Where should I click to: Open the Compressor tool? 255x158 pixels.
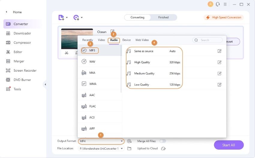point(18,43)
